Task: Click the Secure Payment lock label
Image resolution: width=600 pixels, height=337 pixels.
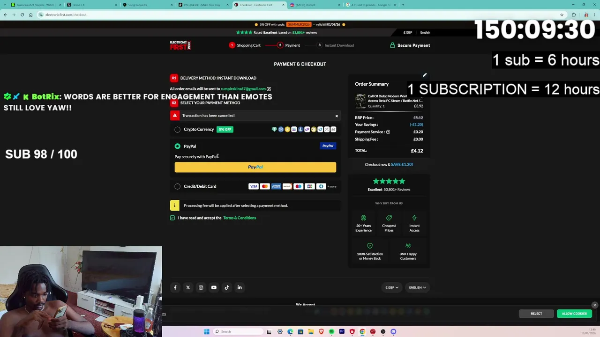Action: (x=410, y=45)
